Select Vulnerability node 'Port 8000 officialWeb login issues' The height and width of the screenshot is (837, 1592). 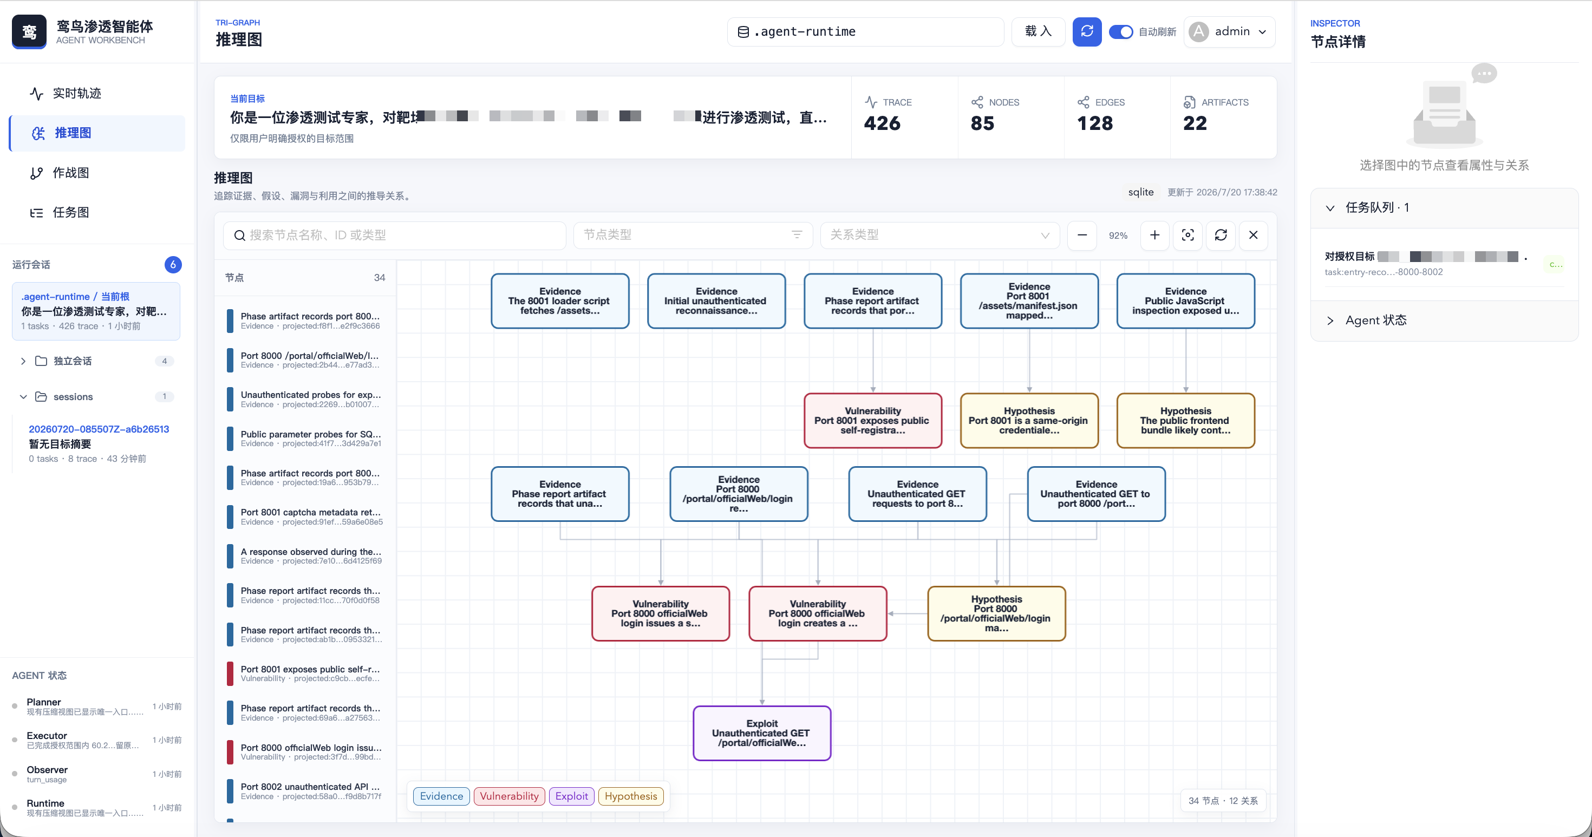tap(661, 613)
